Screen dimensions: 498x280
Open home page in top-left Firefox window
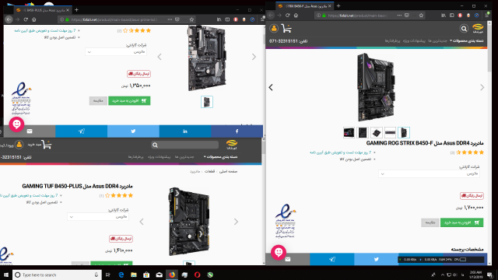point(34,19)
